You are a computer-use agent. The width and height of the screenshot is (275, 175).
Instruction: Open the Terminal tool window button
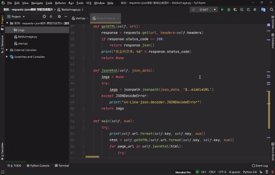tap(62, 166)
